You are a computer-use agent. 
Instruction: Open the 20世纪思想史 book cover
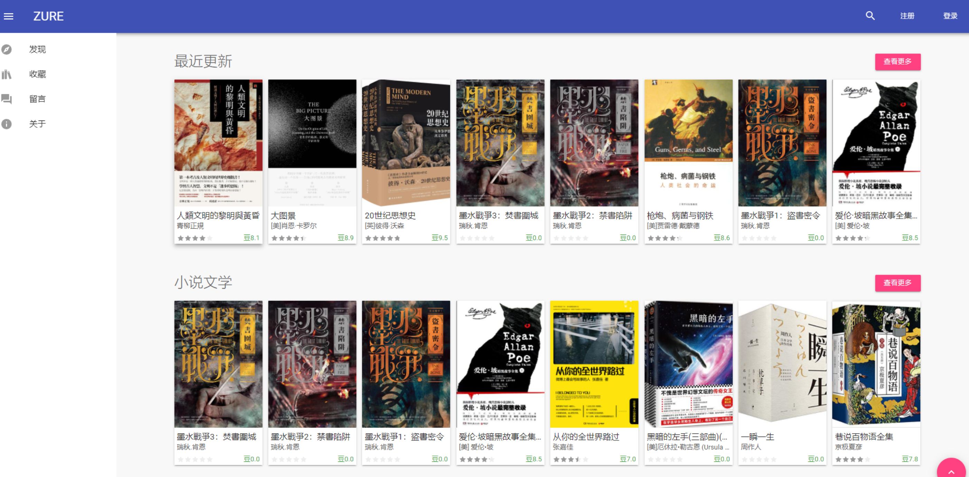click(406, 143)
